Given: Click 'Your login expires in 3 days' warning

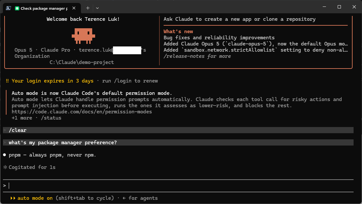Looking at the screenshot, I should 53,81.
